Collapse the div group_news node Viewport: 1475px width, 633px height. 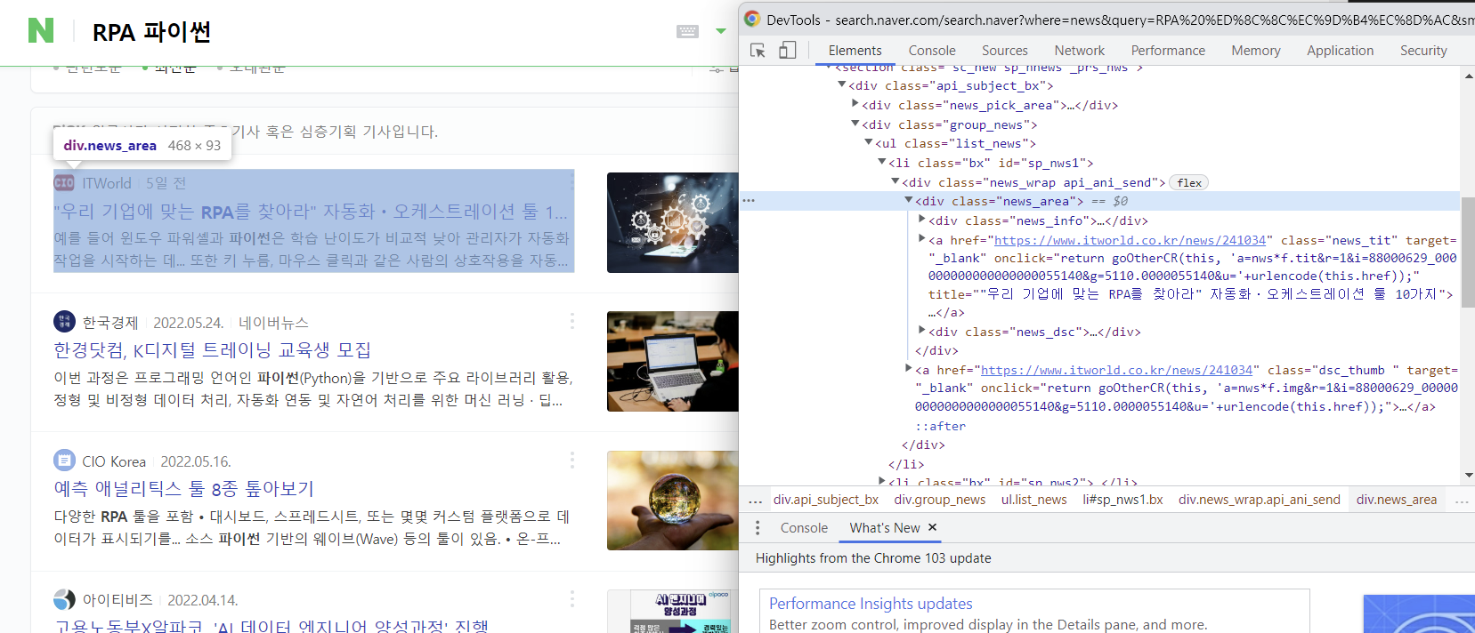pos(855,124)
